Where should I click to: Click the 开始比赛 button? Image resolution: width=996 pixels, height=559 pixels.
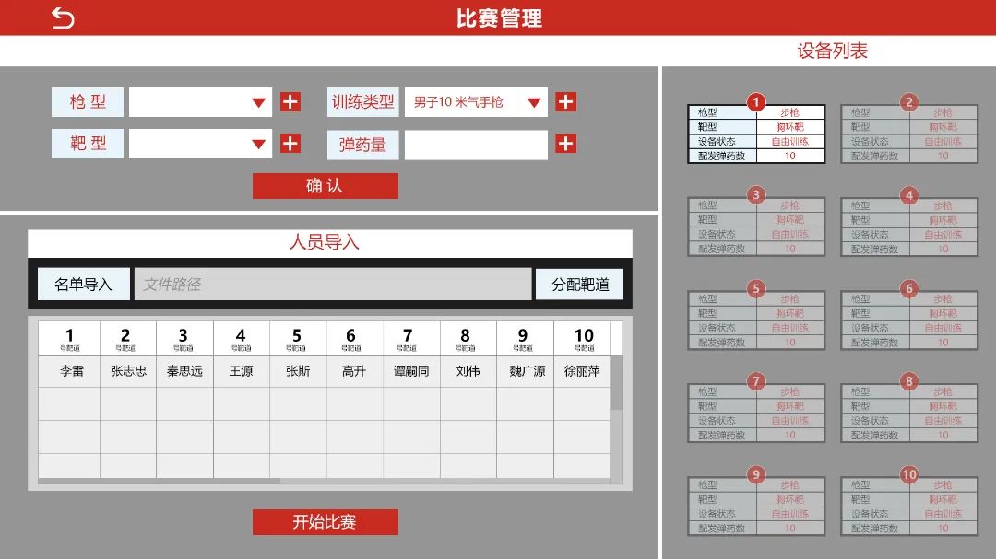click(326, 522)
